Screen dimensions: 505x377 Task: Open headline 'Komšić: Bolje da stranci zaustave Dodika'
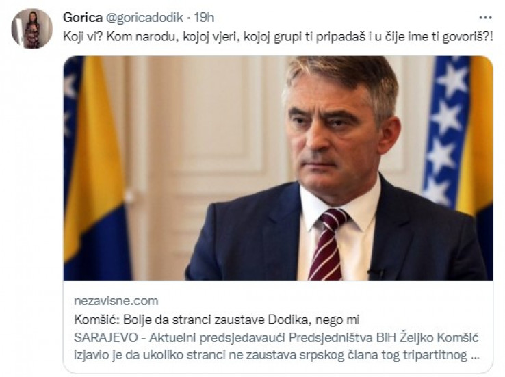point(217,320)
